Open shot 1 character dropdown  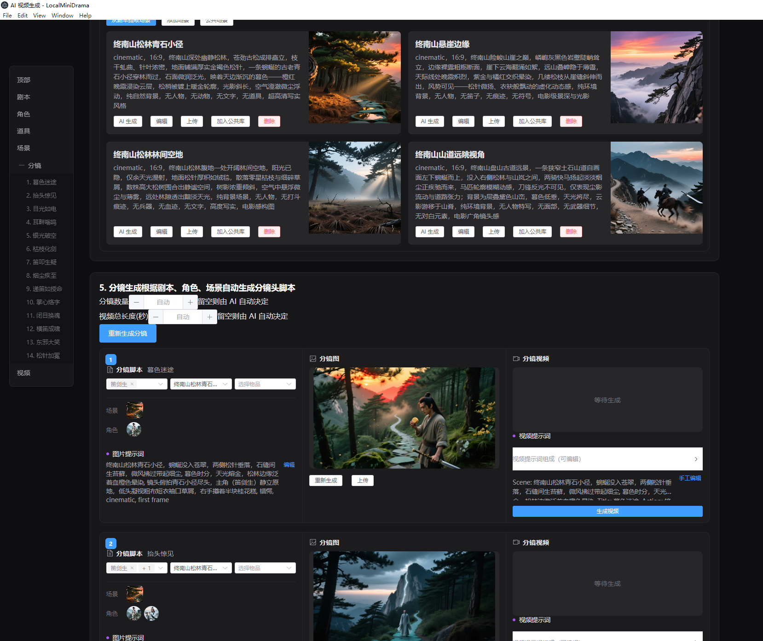(x=162, y=384)
